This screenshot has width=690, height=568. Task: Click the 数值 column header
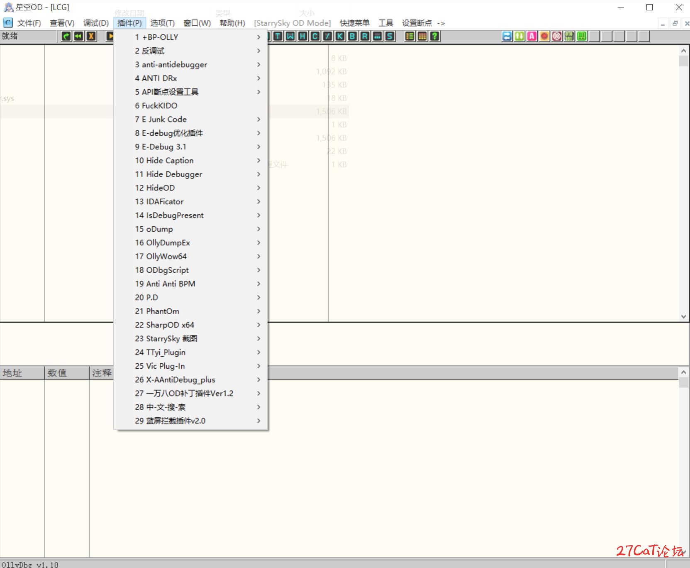[x=67, y=373]
